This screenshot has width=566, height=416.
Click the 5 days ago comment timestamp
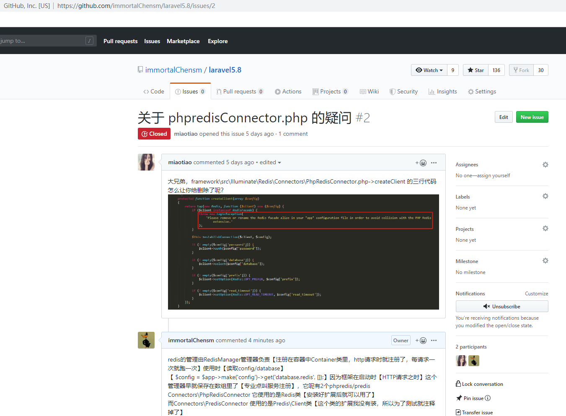pyautogui.click(x=240, y=163)
